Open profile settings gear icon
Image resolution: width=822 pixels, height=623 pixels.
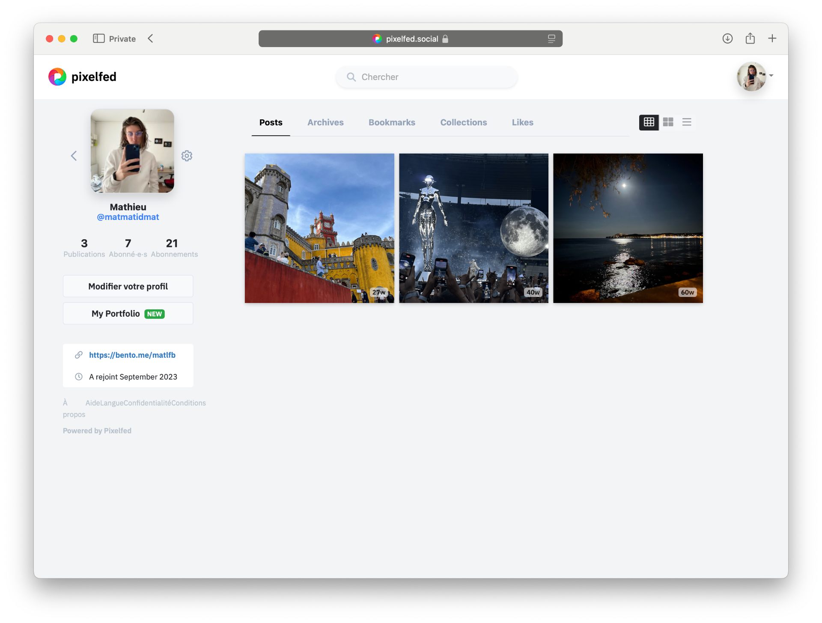[187, 156]
